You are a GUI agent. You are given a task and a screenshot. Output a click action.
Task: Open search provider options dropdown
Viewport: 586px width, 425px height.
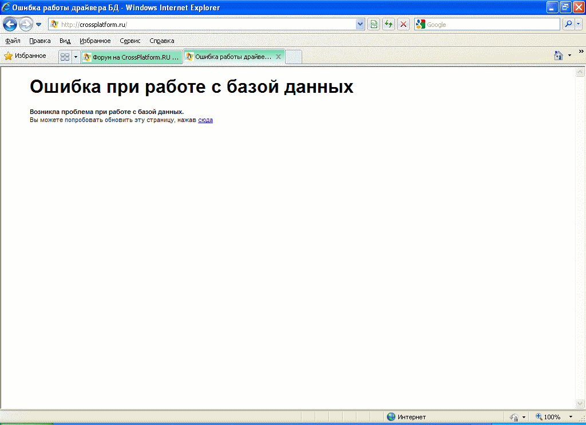[x=579, y=24]
